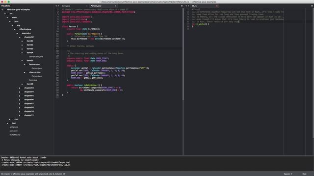Image resolution: width=314 pixels, height=176 pixels.
Task: Close the unsaved lib.rs tab
Action: click(x=217, y=6)
